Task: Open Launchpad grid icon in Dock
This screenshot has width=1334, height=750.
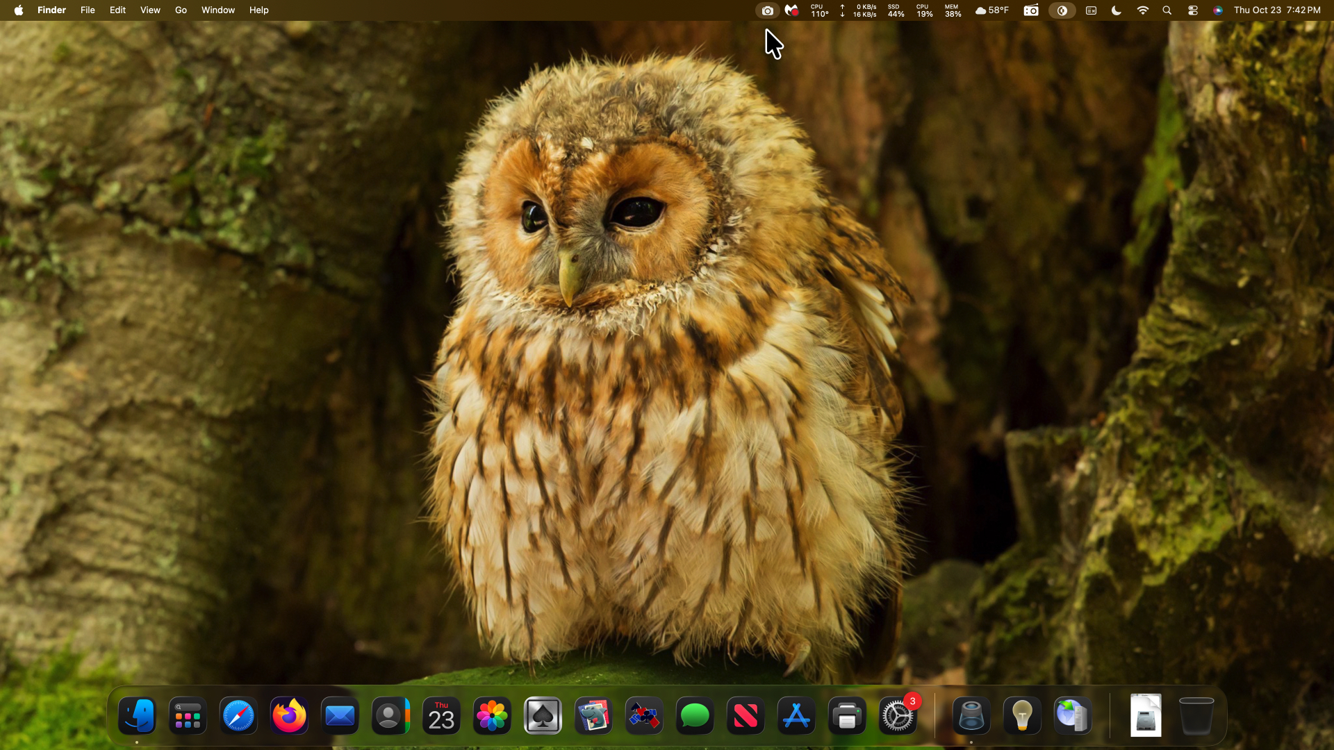Action: 188,716
